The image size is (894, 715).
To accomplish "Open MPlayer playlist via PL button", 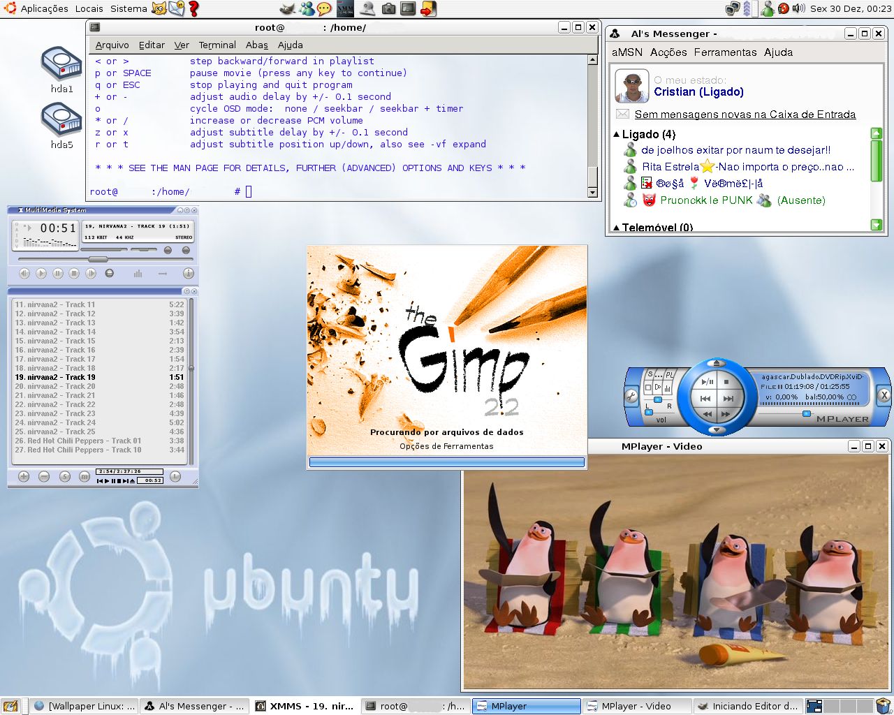I will pos(669,375).
